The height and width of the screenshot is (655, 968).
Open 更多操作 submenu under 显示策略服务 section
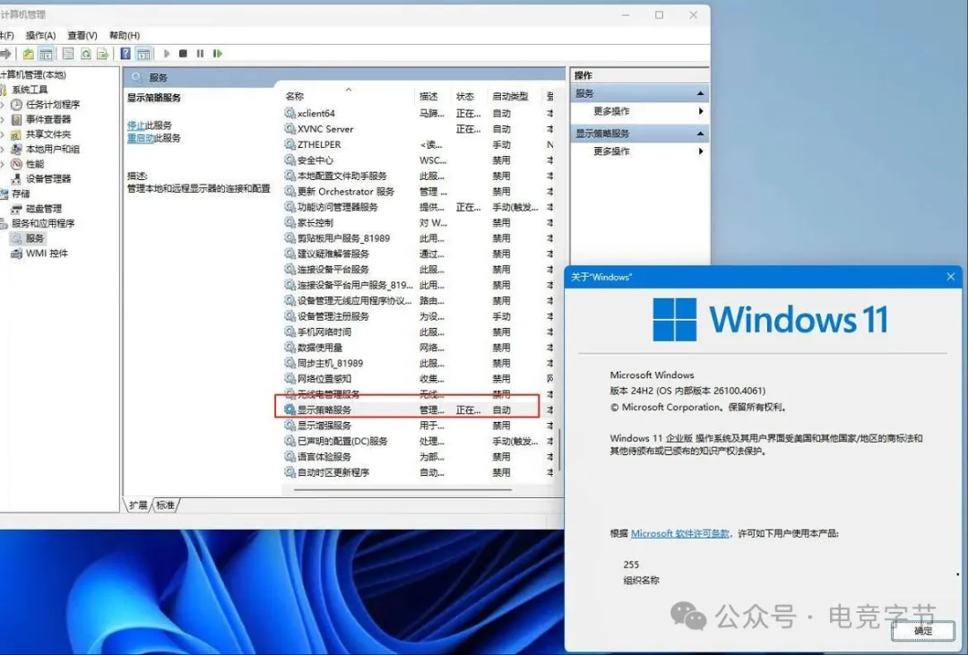[640, 151]
